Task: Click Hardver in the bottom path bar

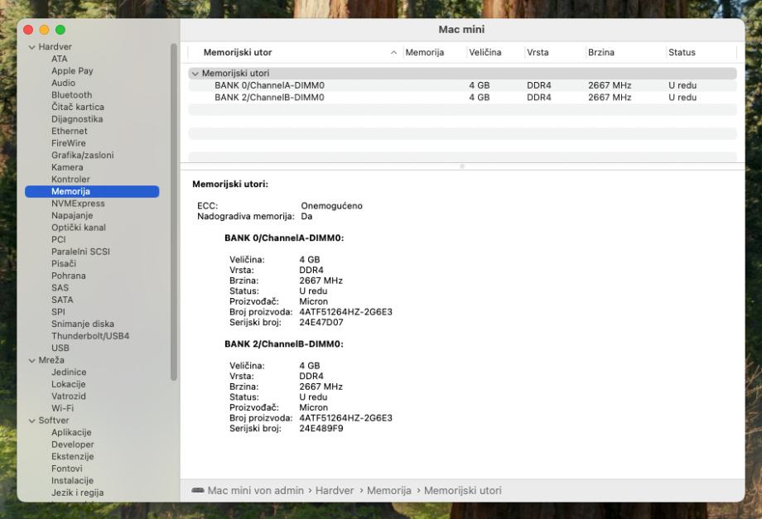Action: point(334,491)
